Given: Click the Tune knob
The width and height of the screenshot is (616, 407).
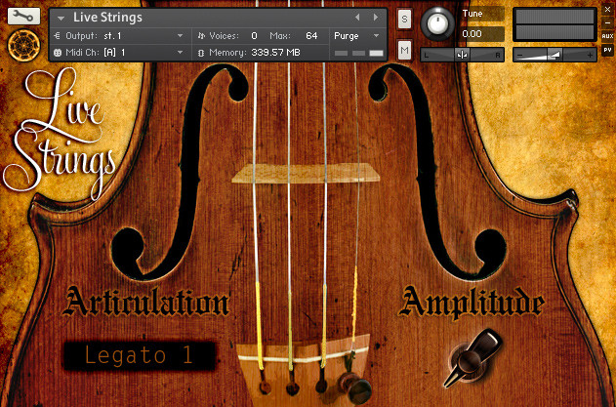Looking at the screenshot, I should coord(437,23).
